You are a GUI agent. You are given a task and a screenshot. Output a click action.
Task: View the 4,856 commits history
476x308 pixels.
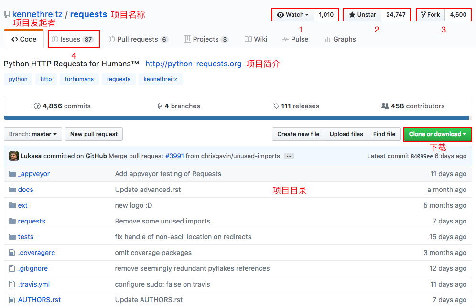[x=62, y=106]
